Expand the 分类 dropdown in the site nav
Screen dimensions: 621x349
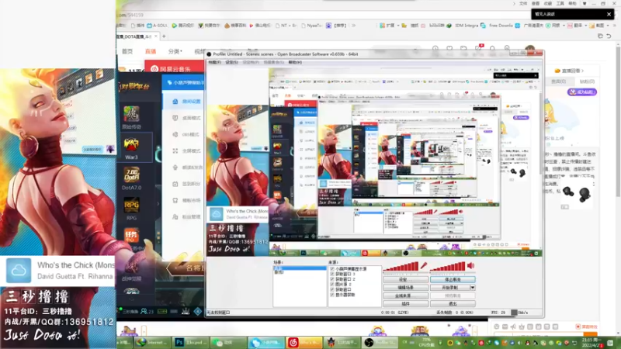(175, 51)
